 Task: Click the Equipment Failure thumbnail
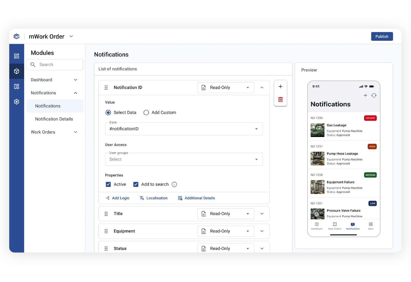tap(317, 187)
